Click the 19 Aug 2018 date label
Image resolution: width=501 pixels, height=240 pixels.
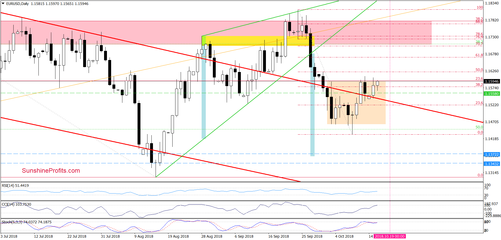coord(178,236)
